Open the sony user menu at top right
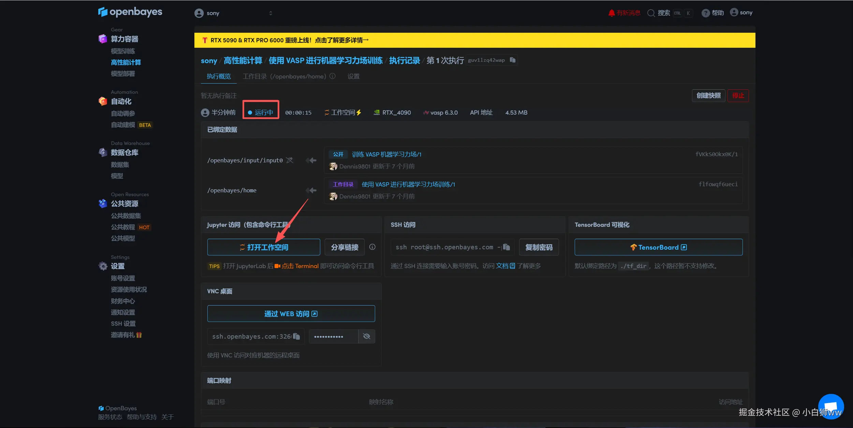Screen dimensions: 853x428 click(x=741, y=13)
